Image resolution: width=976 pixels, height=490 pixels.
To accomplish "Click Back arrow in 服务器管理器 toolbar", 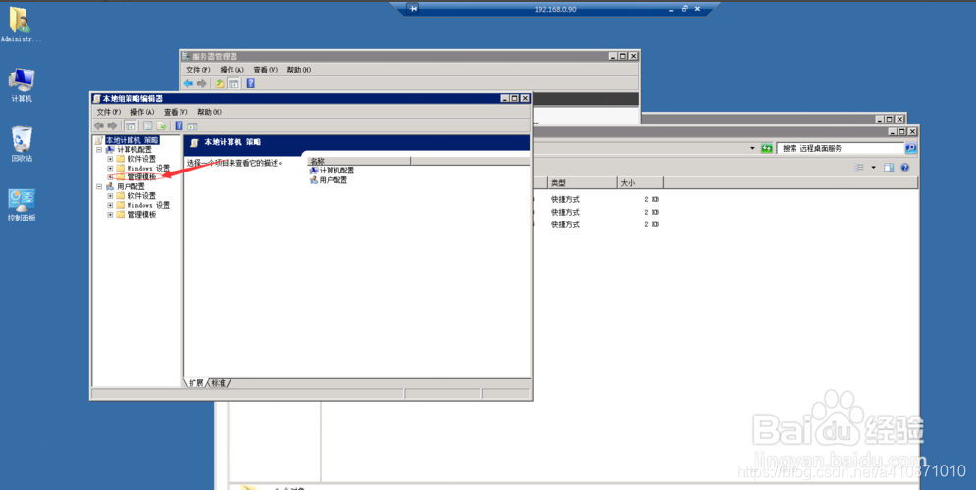I will [188, 83].
